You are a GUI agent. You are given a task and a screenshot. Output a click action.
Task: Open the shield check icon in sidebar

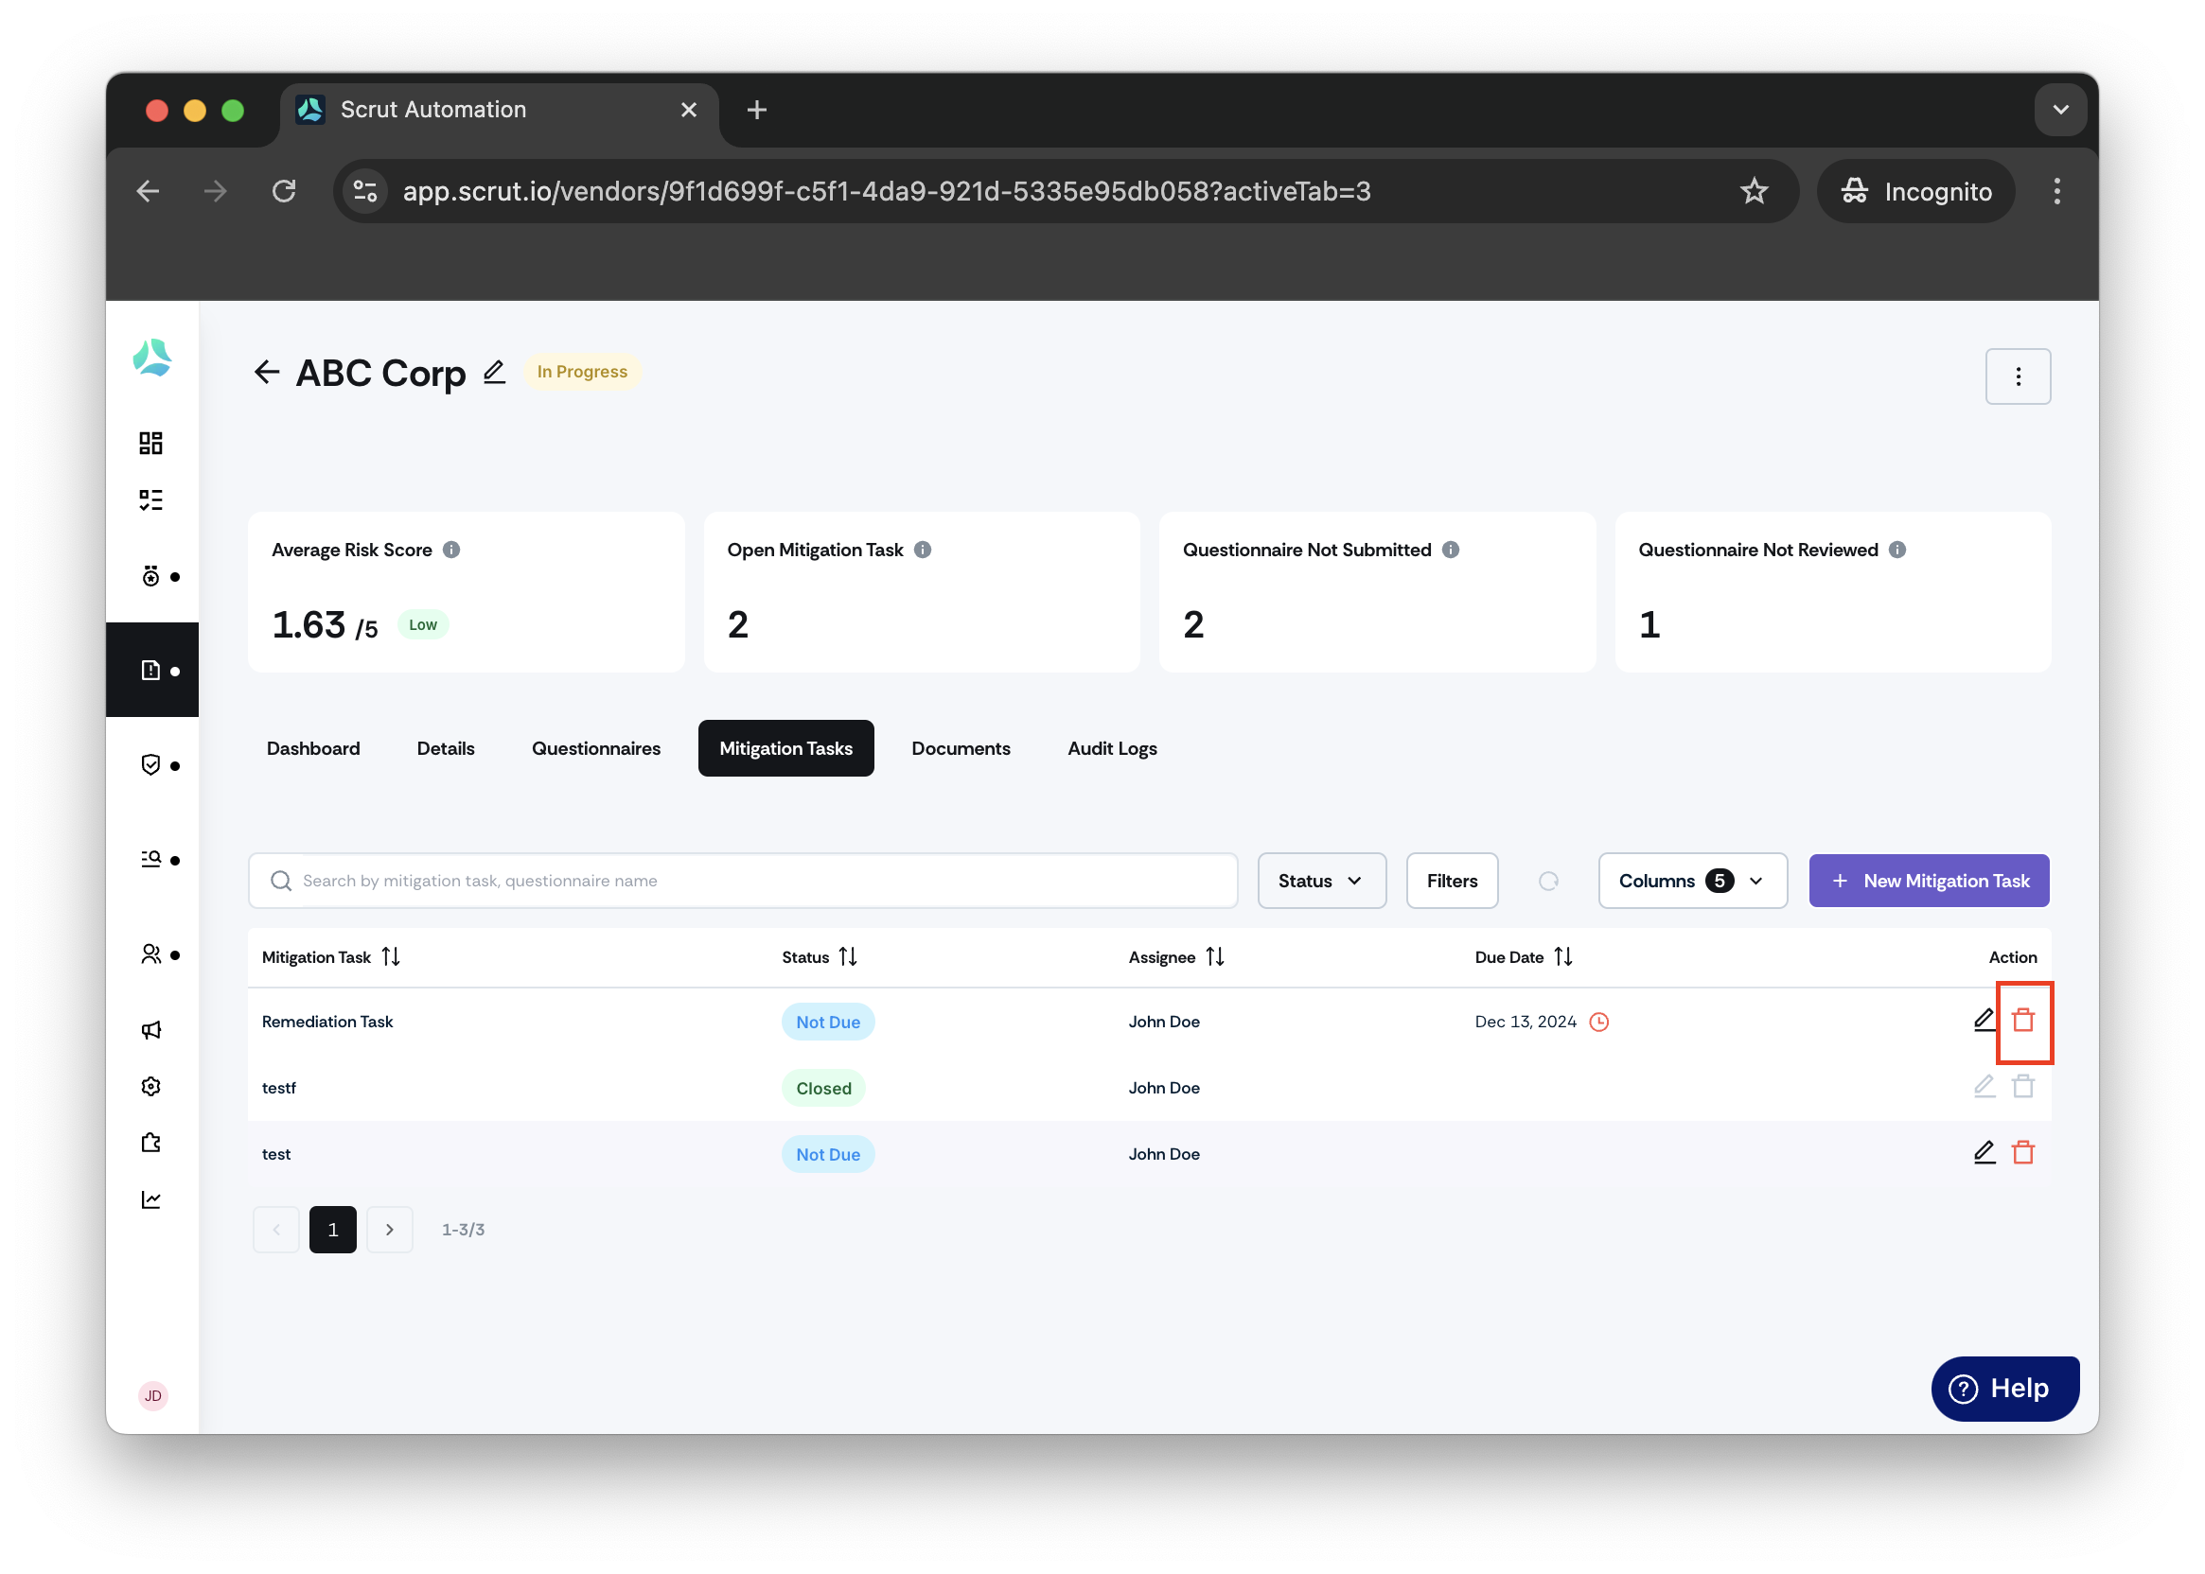click(150, 765)
